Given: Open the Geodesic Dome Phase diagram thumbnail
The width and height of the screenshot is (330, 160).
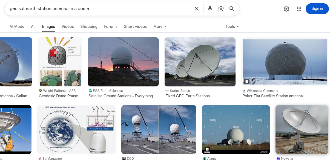Looking at the screenshot, I should (60, 62).
